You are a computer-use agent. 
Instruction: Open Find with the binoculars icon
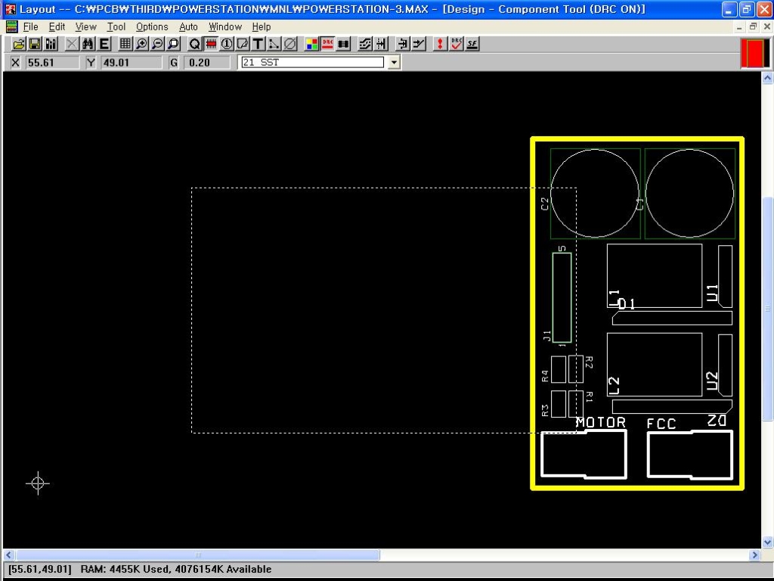88,44
